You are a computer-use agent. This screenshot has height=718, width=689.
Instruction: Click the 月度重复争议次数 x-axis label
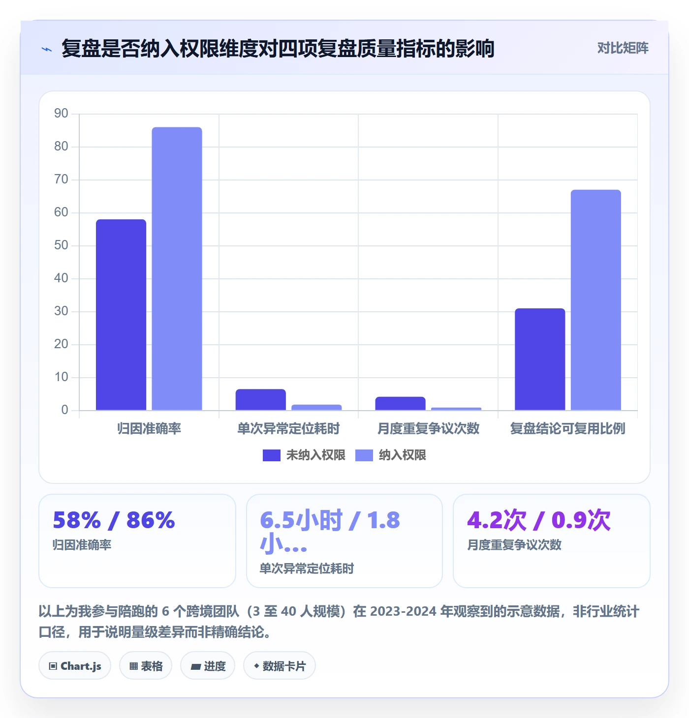[428, 429]
